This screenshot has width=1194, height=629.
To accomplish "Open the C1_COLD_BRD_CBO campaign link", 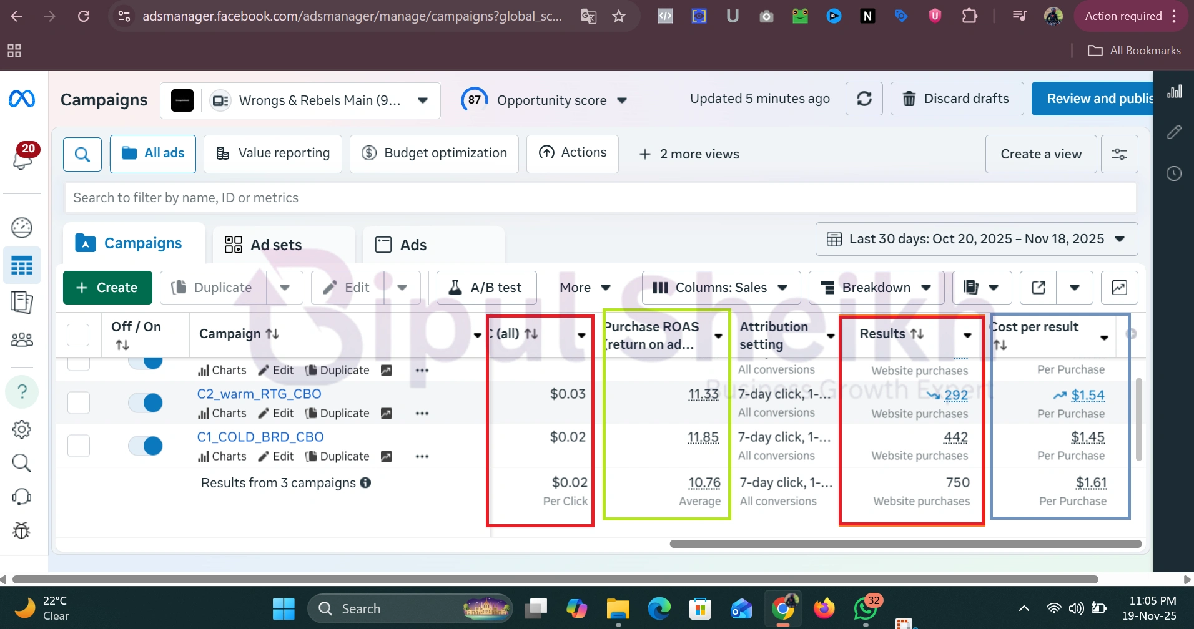I will (260, 437).
